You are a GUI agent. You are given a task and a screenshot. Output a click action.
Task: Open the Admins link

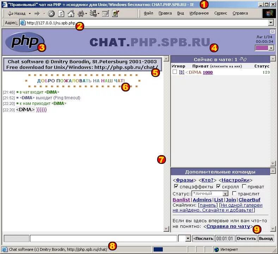[x=202, y=200]
